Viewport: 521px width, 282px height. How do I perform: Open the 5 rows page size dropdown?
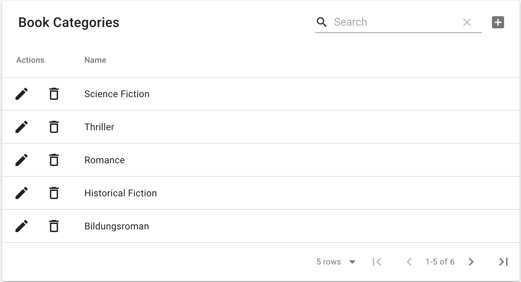(336, 262)
